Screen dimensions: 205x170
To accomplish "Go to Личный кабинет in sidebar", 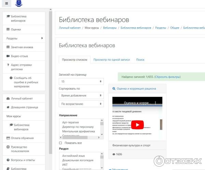I will [24, 98].
